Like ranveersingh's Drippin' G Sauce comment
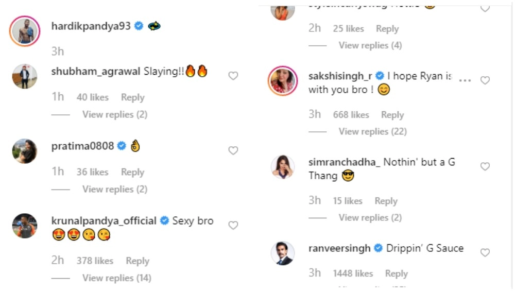 pyautogui.click(x=485, y=252)
